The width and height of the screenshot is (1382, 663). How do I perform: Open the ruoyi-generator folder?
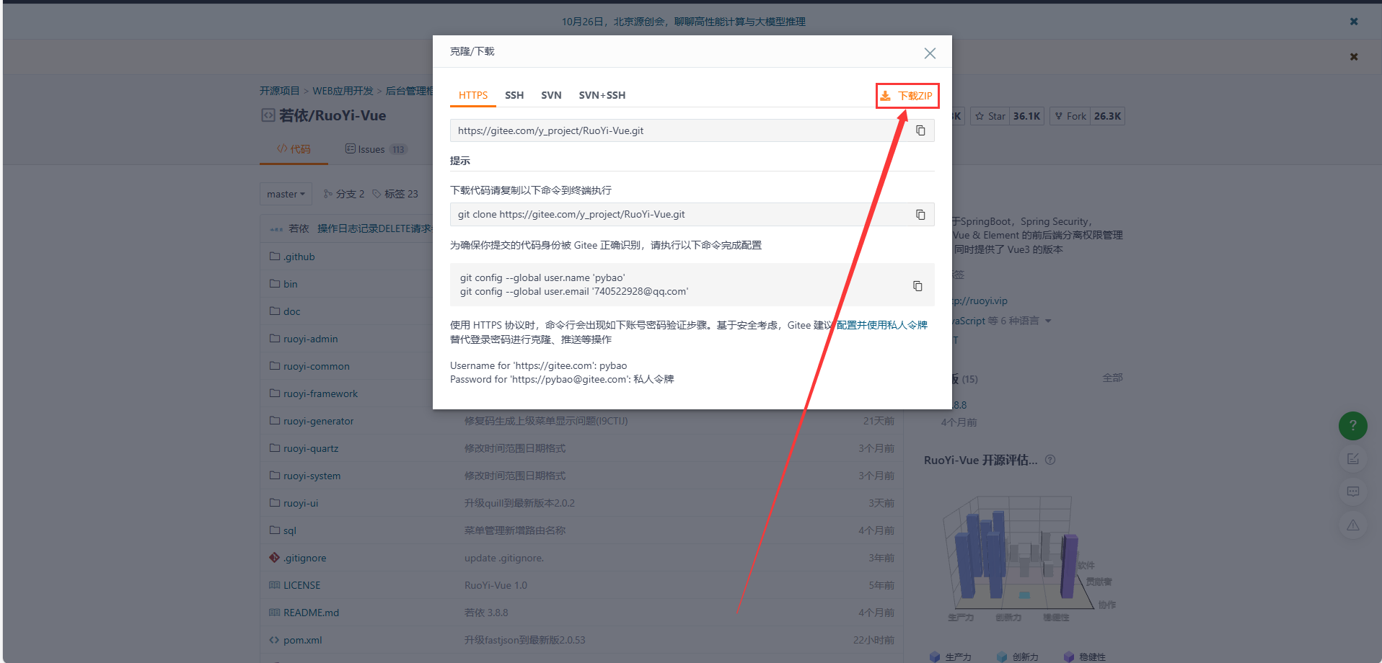(318, 421)
